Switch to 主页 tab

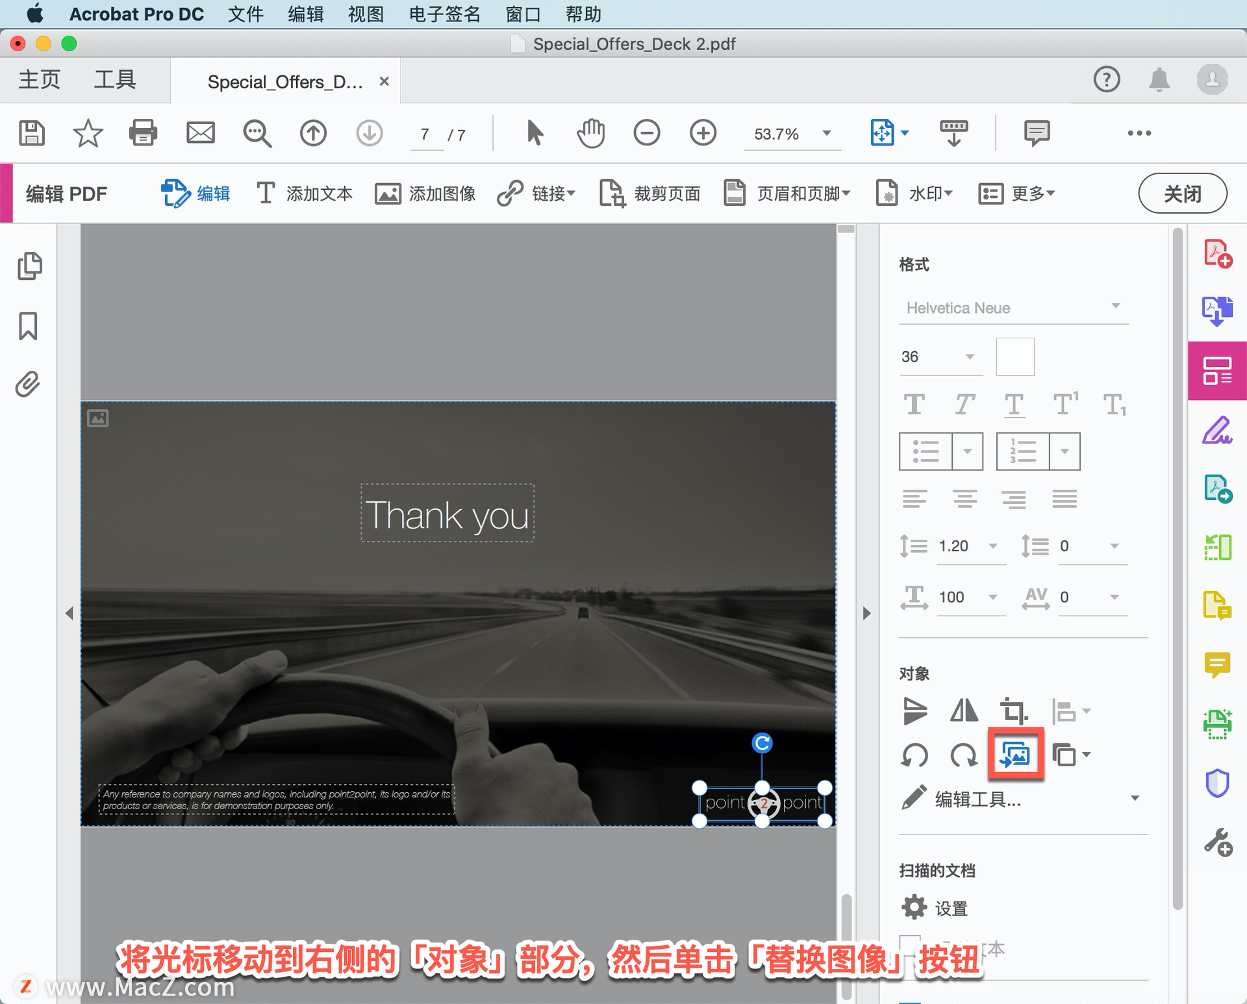[x=39, y=79]
